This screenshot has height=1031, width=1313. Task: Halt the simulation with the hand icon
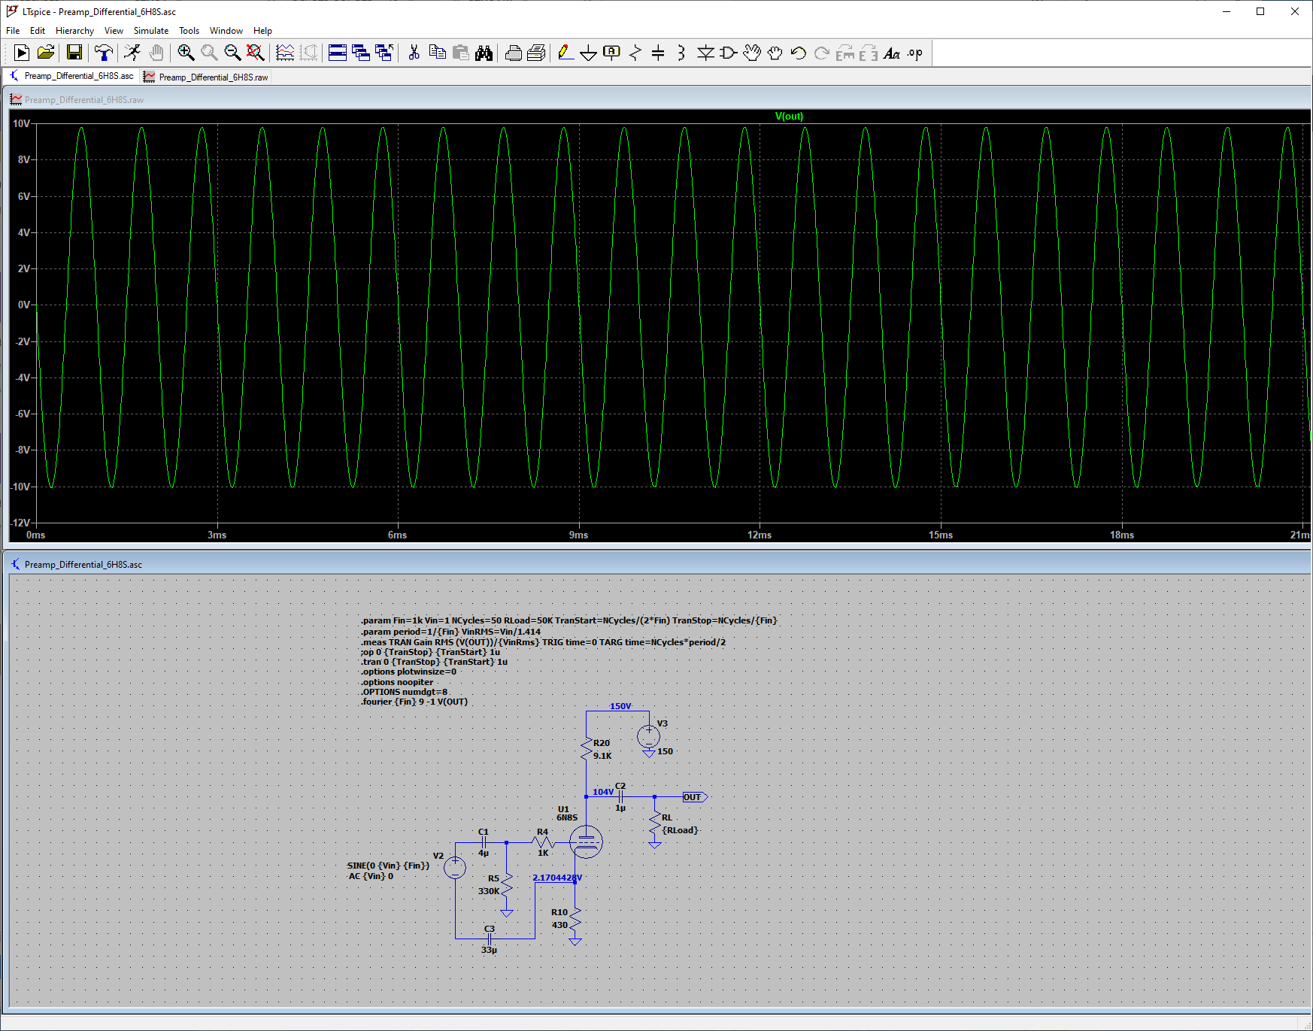(156, 53)
